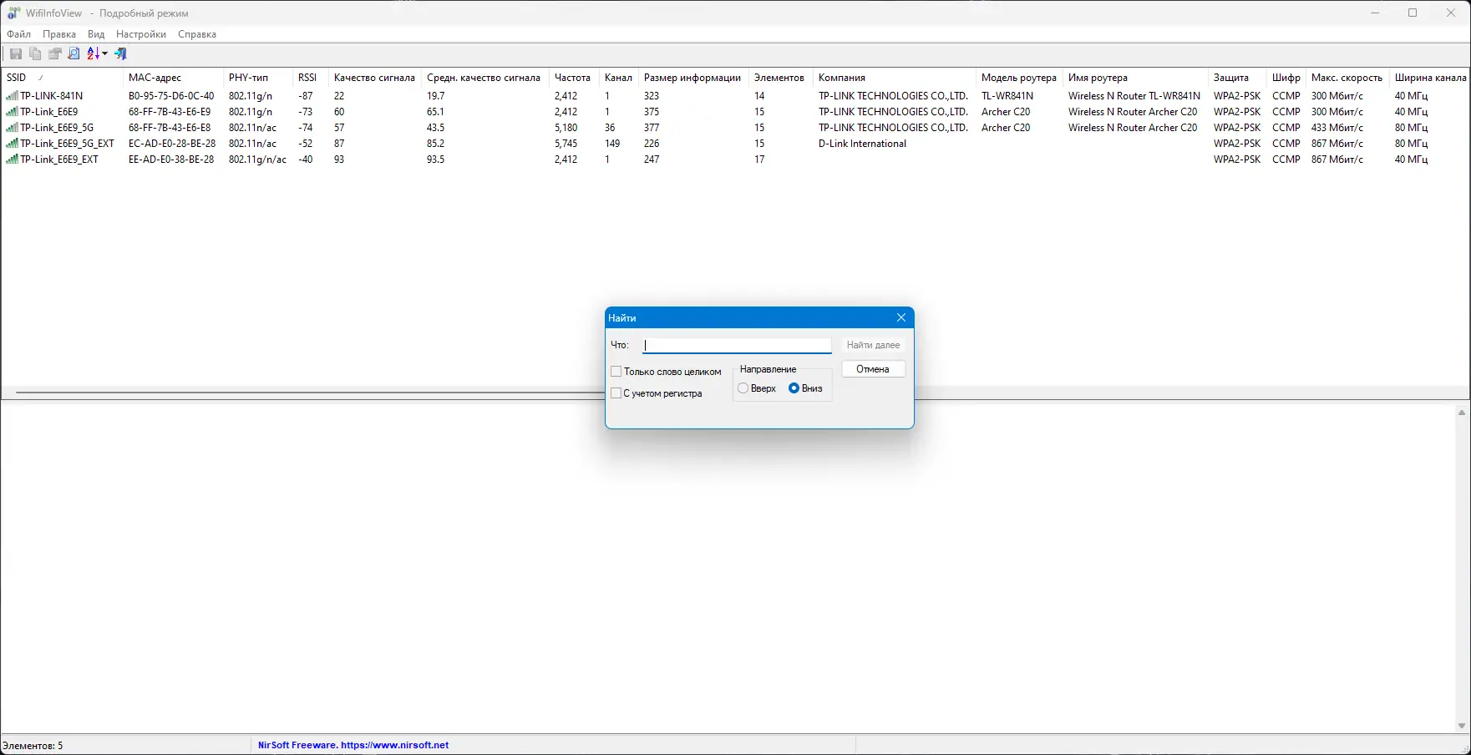The image size is (1471, 755).
Task: Click the "D-Link International" company cell
Action: pos(862,144)
